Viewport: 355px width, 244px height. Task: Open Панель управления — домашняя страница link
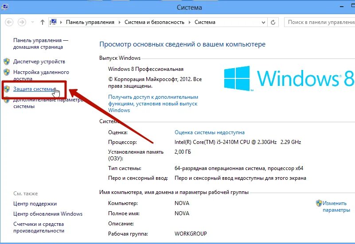41,44
